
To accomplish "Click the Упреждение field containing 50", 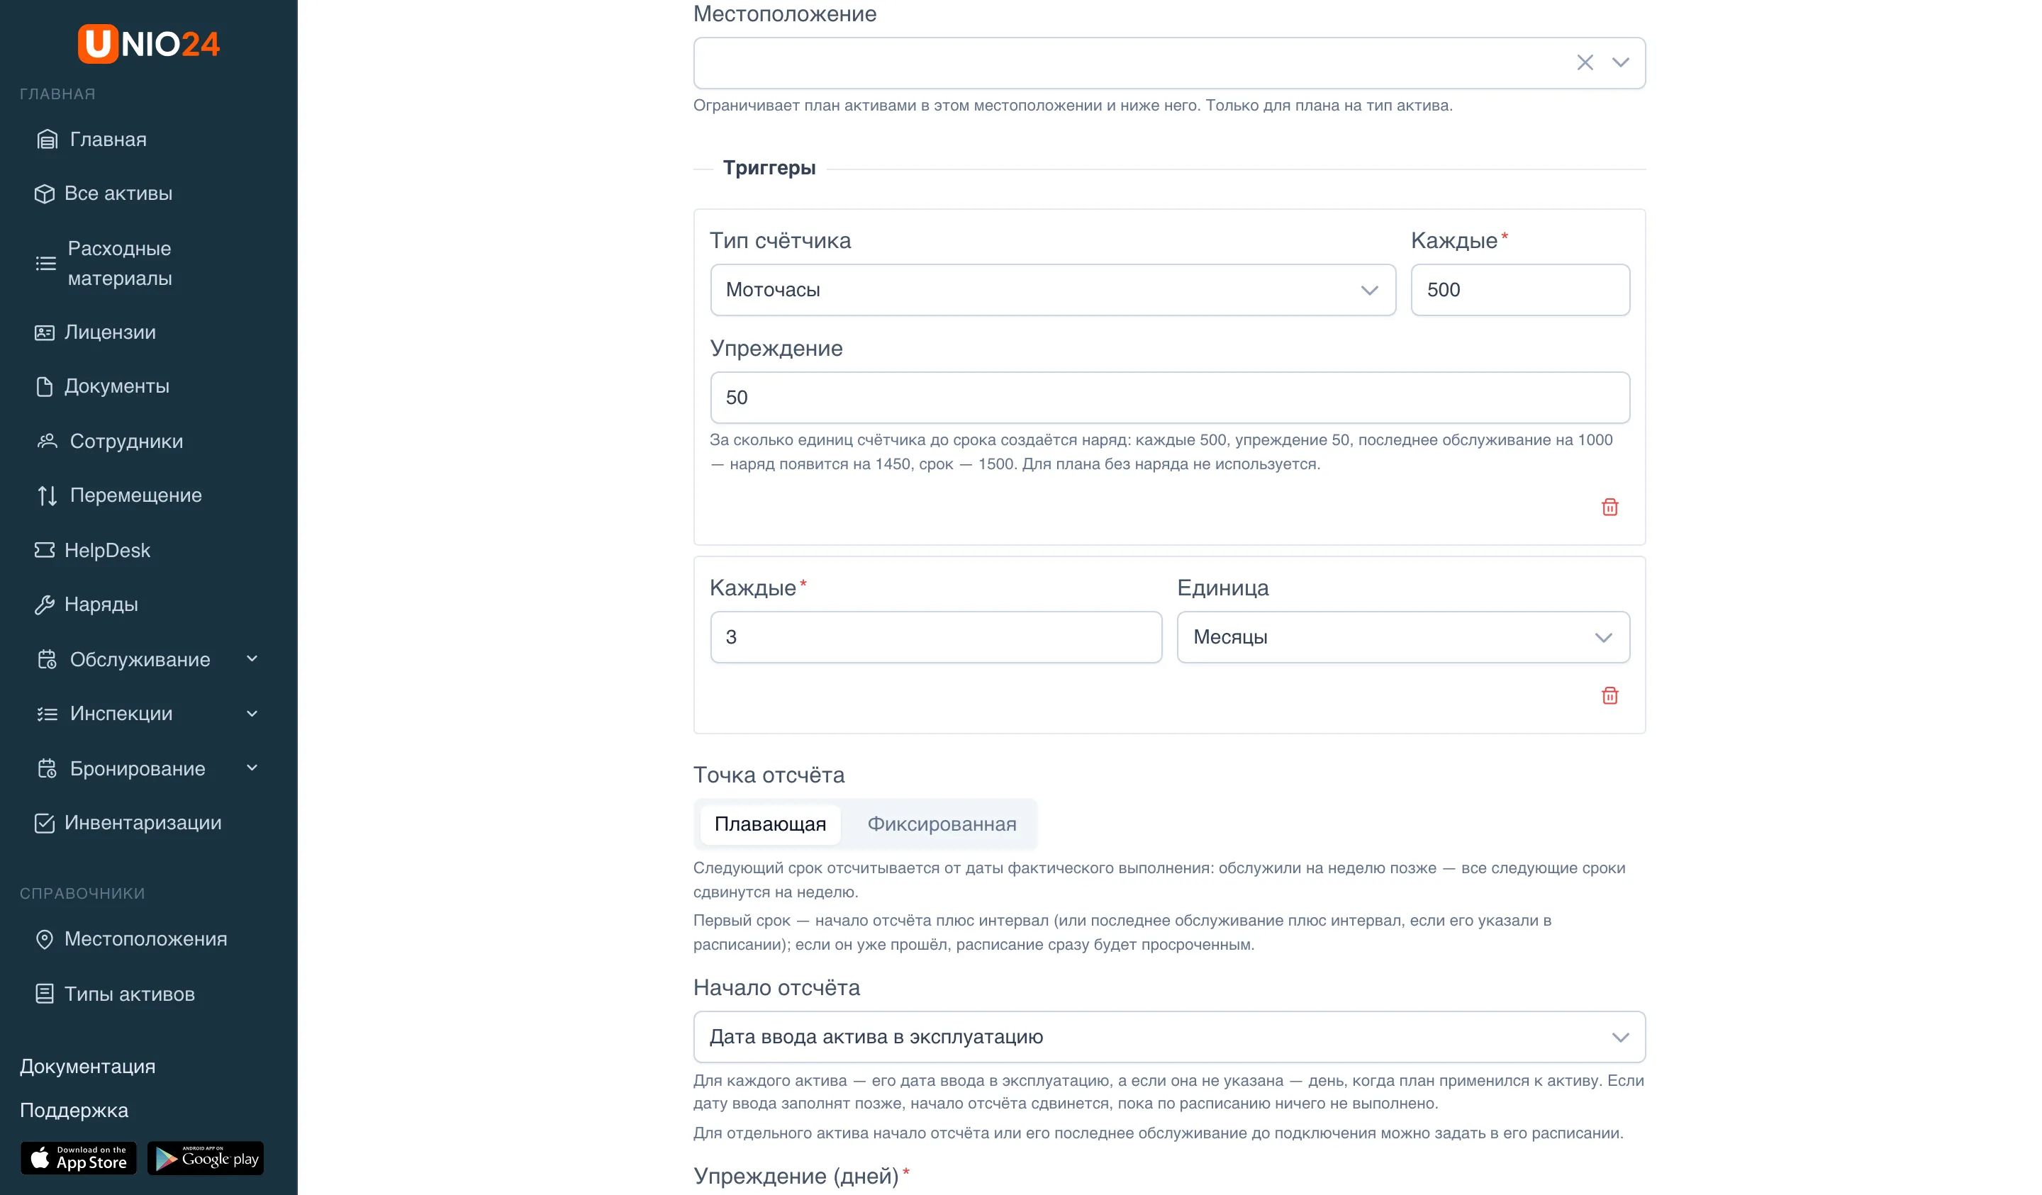I will 1169,398.
